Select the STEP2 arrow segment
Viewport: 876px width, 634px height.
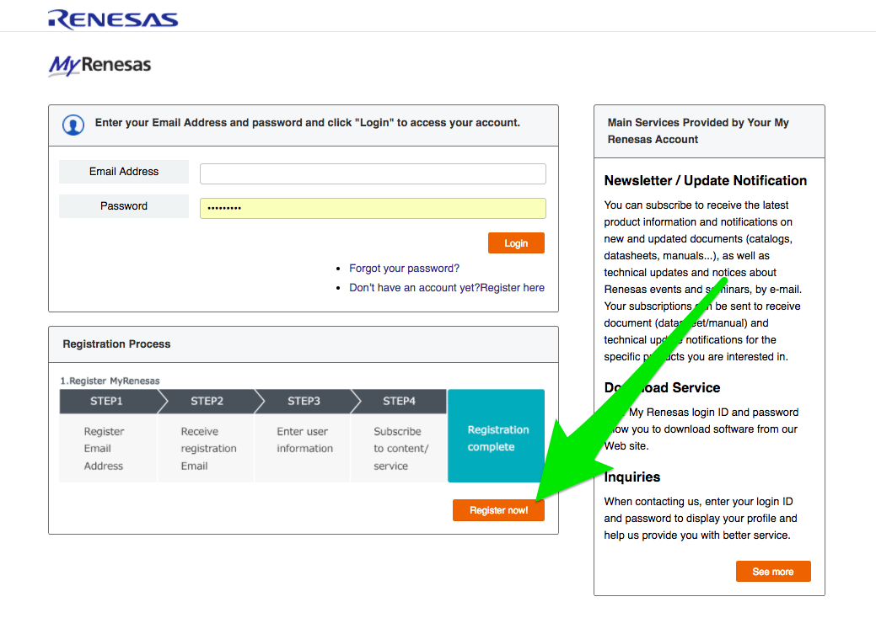(207, 402)
